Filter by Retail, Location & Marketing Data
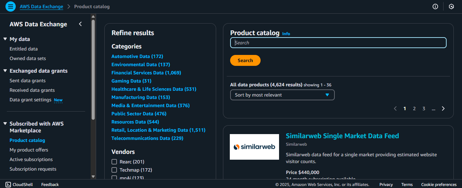Image resolution: width=462 pixels, height=188 pixels. tap(158, 130)
